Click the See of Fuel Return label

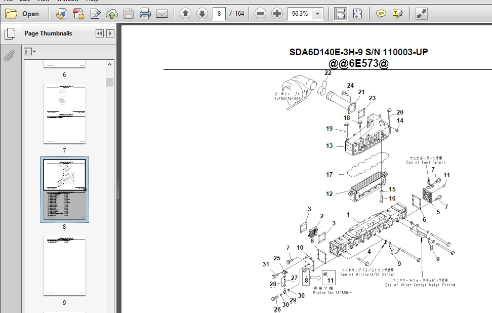pyautogui.click(x=426, y=163)
